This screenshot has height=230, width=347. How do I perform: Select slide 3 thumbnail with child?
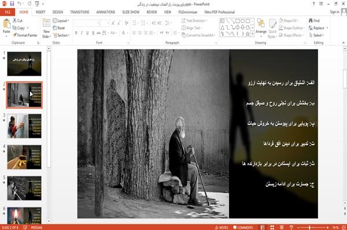click(24, 126)
